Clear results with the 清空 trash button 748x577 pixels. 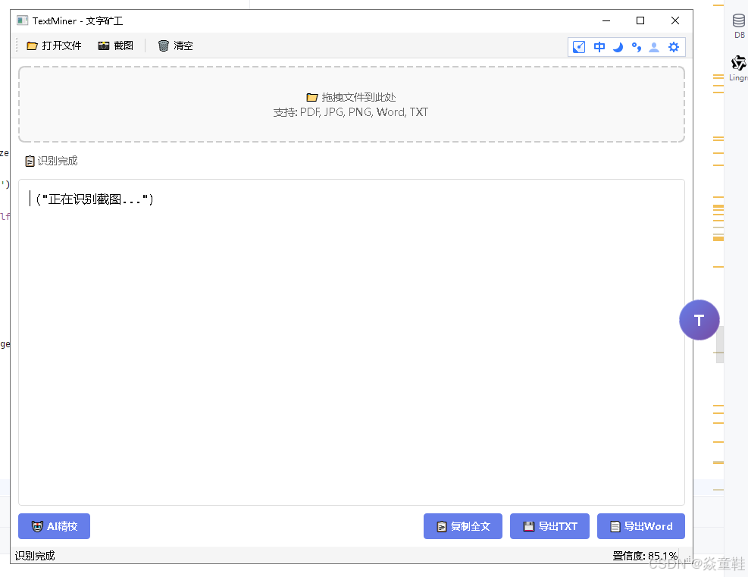coord(175,45)
